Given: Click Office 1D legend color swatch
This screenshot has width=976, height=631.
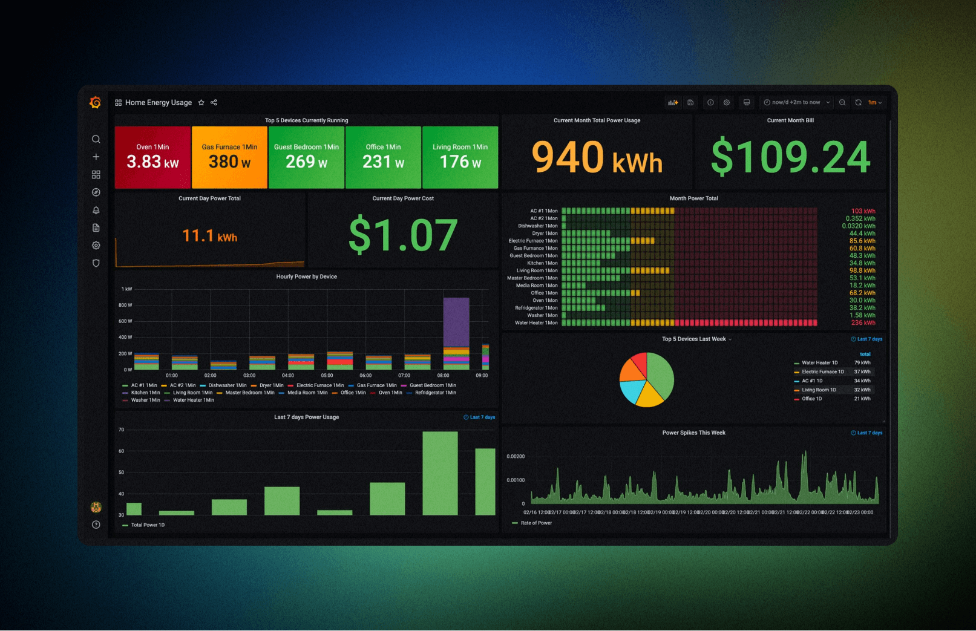Looking at the screenshot, I should 796,399.
